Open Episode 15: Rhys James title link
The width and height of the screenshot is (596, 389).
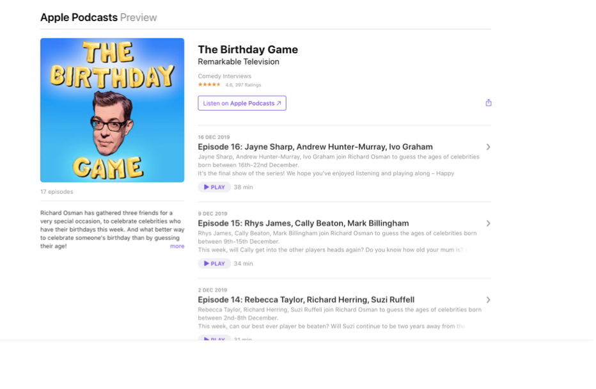coord(303,223)
